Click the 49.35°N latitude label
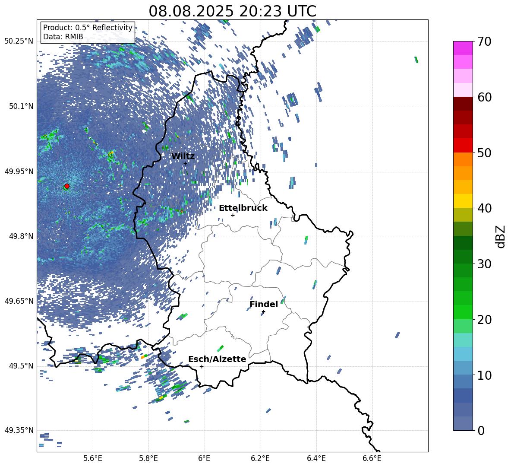This screenshot has width=511, height=467. point(19,430)
